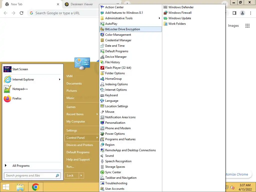Click BitLocker Drive Encryption key icon

click(x=102, y=29)
